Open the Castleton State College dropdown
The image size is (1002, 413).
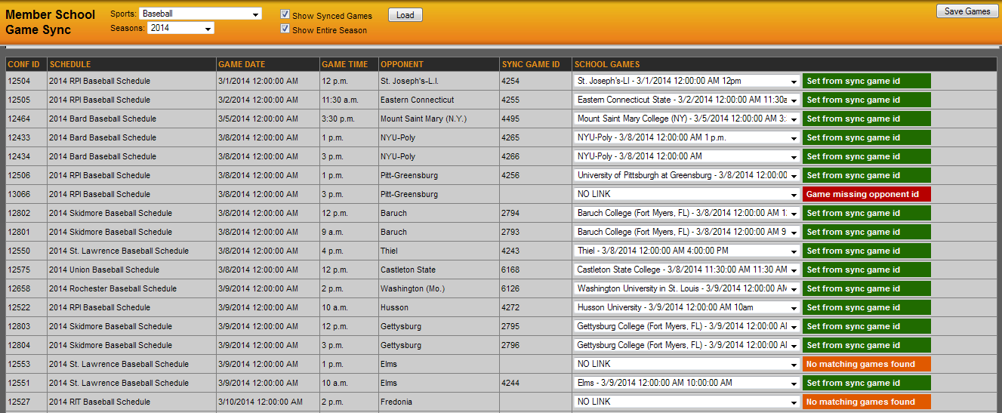pos(686,270)
